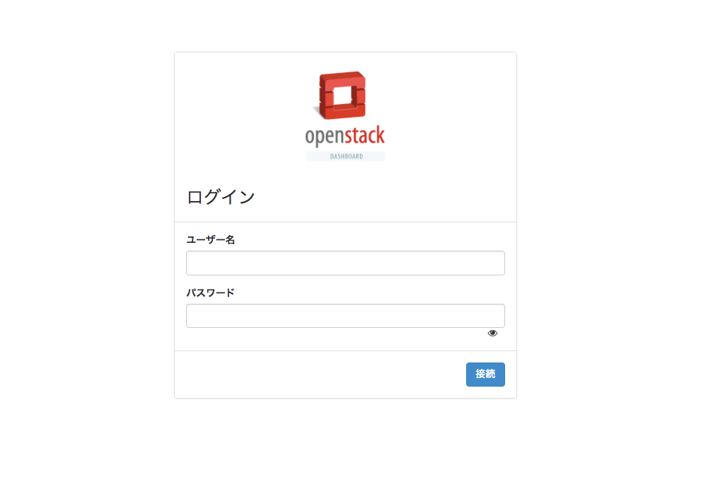This screenshot has height=502, width=718.
Task: Focus the パスワード text field
Action: coord(345,316)
